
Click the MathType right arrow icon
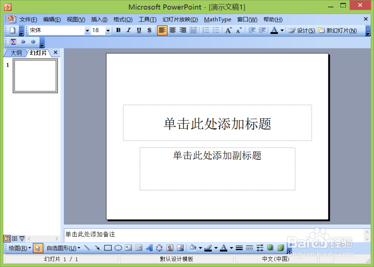coord(33,42)
